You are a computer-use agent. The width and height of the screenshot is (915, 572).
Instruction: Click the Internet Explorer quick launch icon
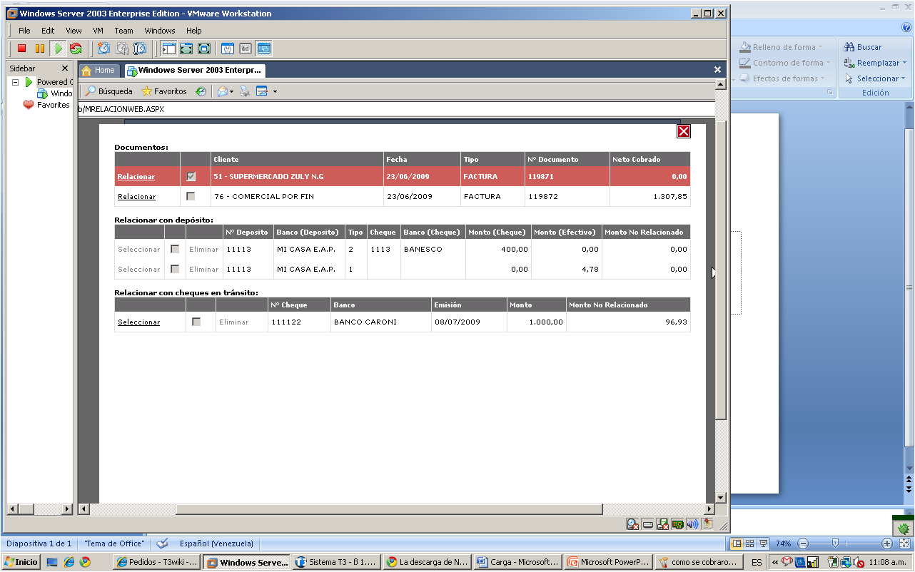click(69, 562)
